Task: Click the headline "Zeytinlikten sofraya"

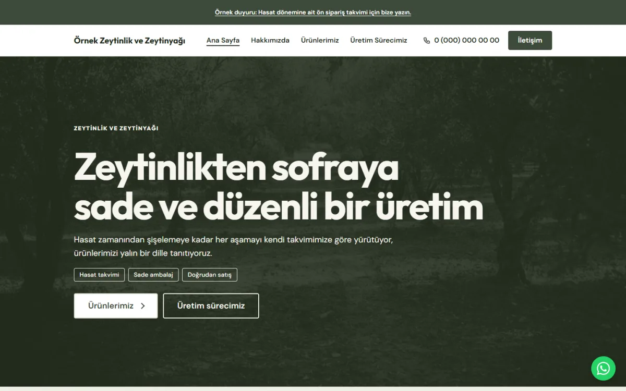Action: click(236, 168)
